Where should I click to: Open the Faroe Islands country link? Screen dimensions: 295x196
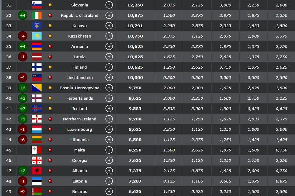(x=80, y=98)
